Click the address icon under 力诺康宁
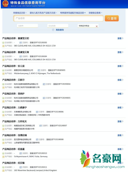The width and height of the screenshot is (128, 172). click(x=3, y=115)
